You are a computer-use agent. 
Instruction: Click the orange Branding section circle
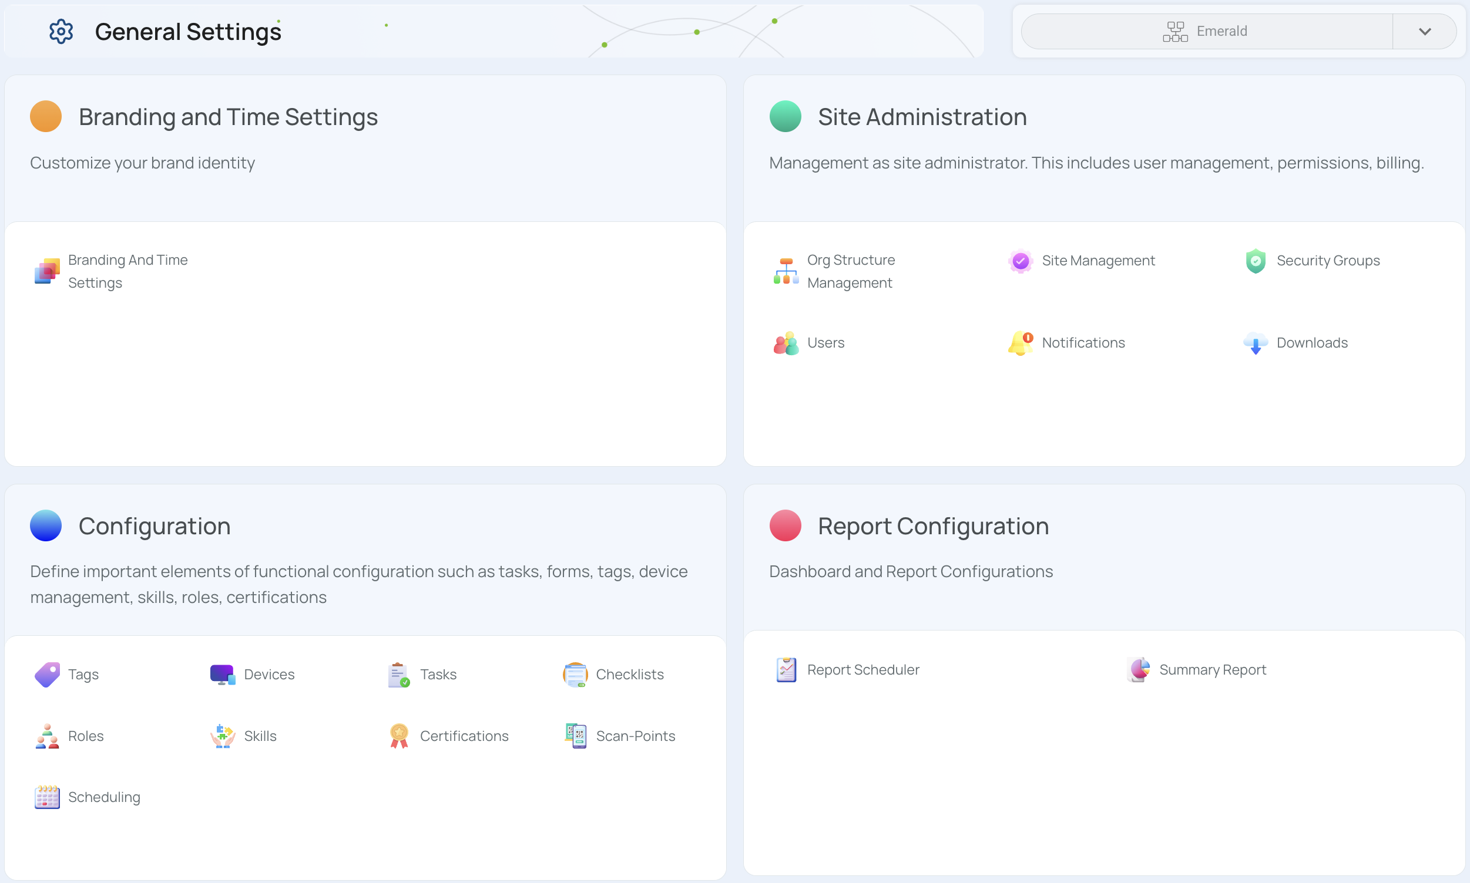click(x=46, y=117)
